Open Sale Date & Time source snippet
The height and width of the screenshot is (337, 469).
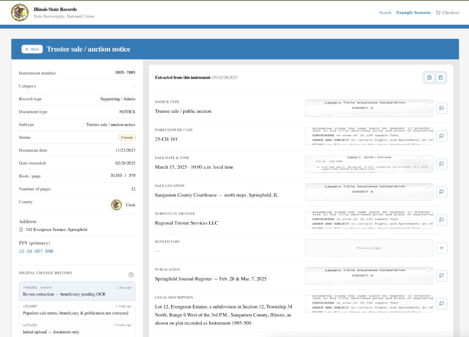point(369,164)
